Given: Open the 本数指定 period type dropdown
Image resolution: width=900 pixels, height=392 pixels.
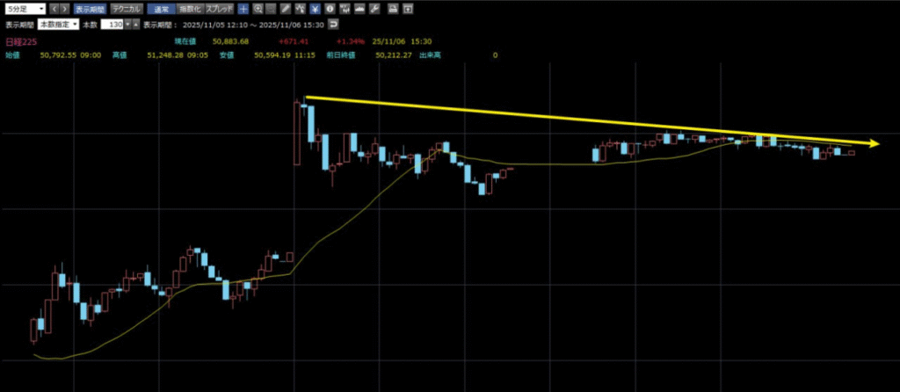Looking at the screenshot, I should tap(58, 25).
